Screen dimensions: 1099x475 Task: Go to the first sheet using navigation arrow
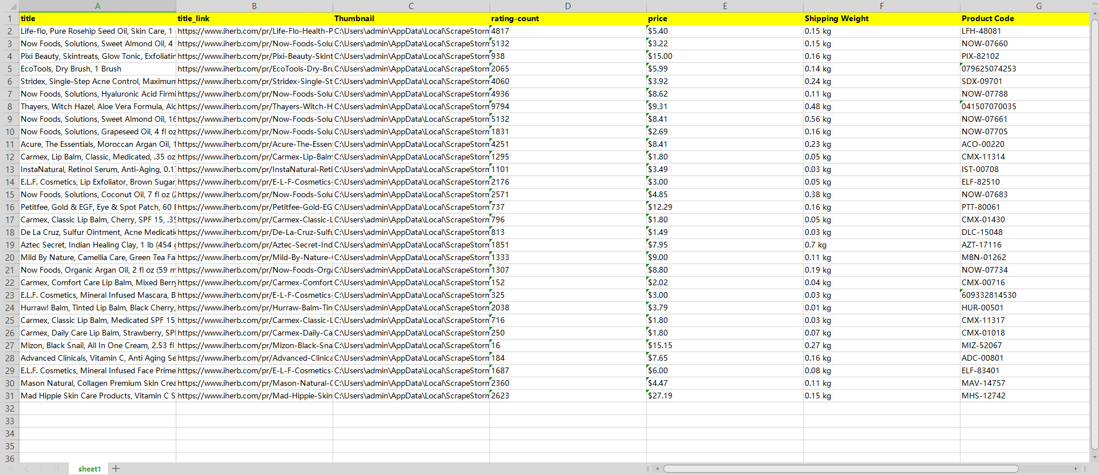coord(11,469)
